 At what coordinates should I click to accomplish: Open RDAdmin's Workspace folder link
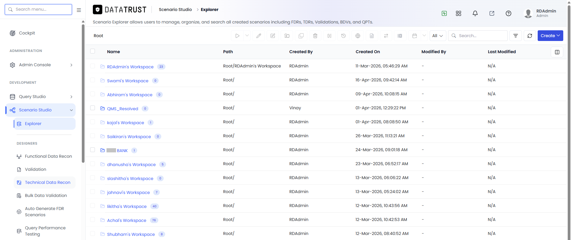(x=130, y=67)
